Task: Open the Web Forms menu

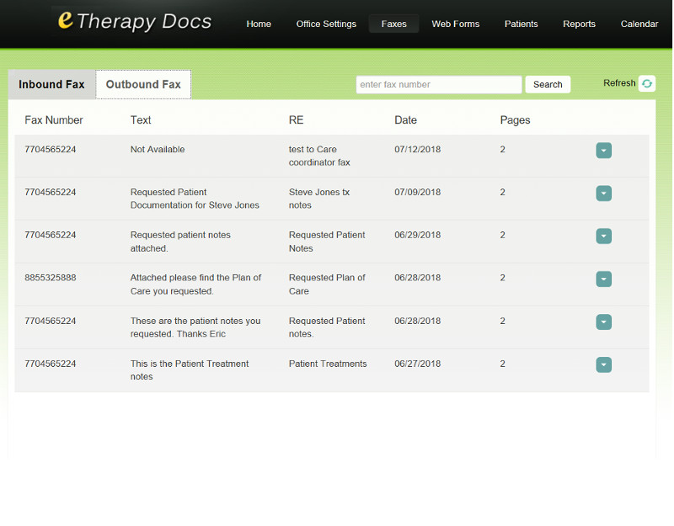Action: (x=455, y=24)
